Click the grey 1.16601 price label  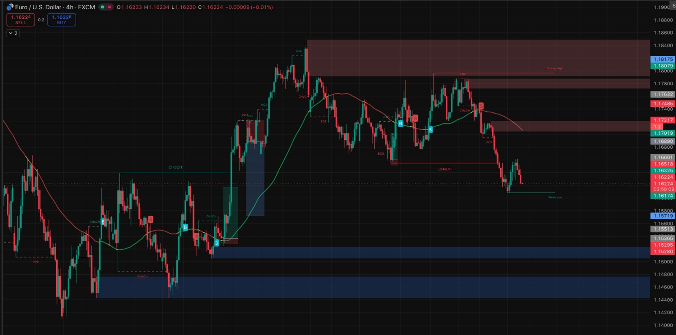(x=663, y=157)
